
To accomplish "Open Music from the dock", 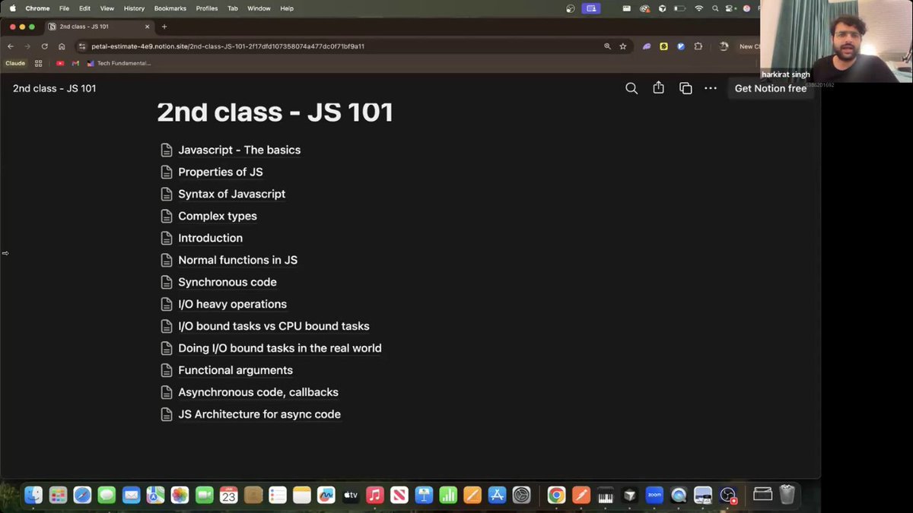I will tap(374, 495).
